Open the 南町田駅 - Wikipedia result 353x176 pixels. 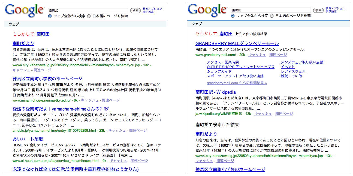216,92
